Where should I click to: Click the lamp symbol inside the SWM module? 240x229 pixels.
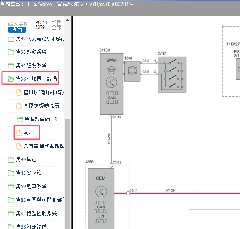(111, 70)
